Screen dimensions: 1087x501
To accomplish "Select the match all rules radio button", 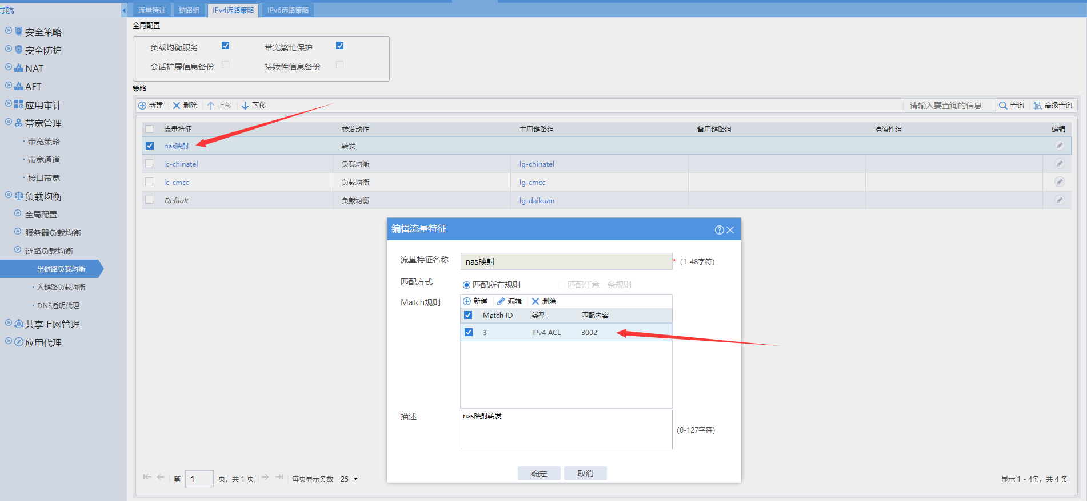I will coord(466,285).
